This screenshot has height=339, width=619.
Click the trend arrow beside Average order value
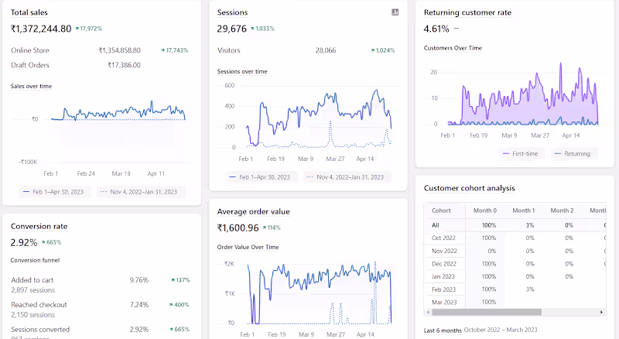(265, 228)
